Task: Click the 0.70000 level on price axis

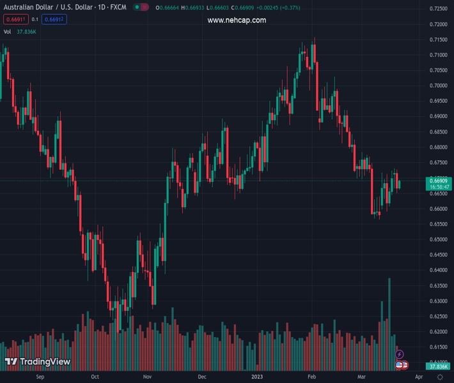Action: (438, 86)
